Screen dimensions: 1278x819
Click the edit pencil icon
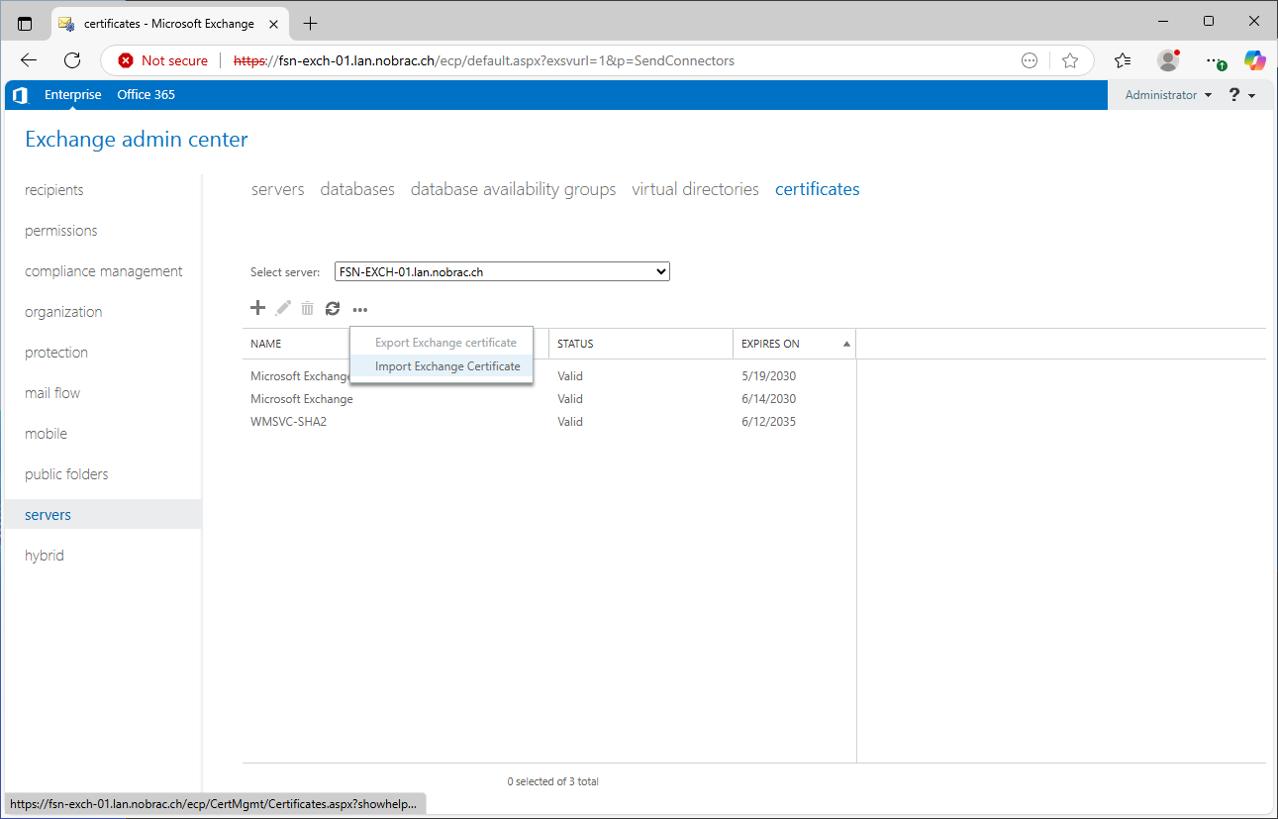[283, 308]
